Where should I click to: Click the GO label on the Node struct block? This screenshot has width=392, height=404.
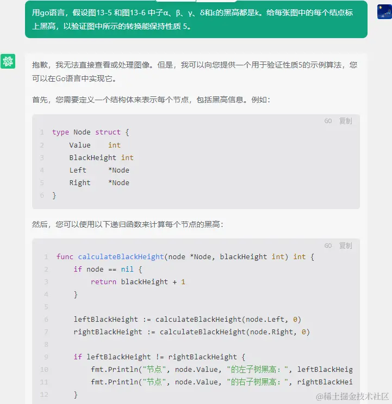coord(328,121)
